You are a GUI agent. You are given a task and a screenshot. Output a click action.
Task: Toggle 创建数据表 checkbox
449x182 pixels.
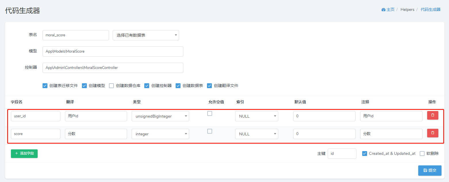point(178,86)
